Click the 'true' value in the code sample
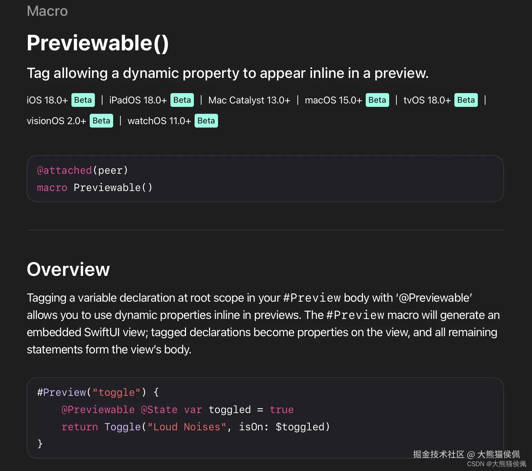This screenshot has height=471, width=532. (x=282, y=410)
